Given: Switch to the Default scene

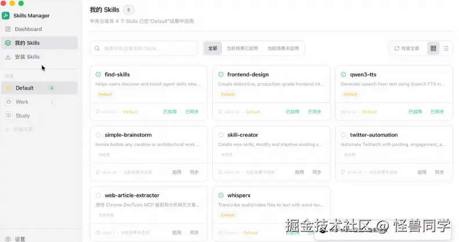Looking at the screenshot, I should [x=39, y=88].
